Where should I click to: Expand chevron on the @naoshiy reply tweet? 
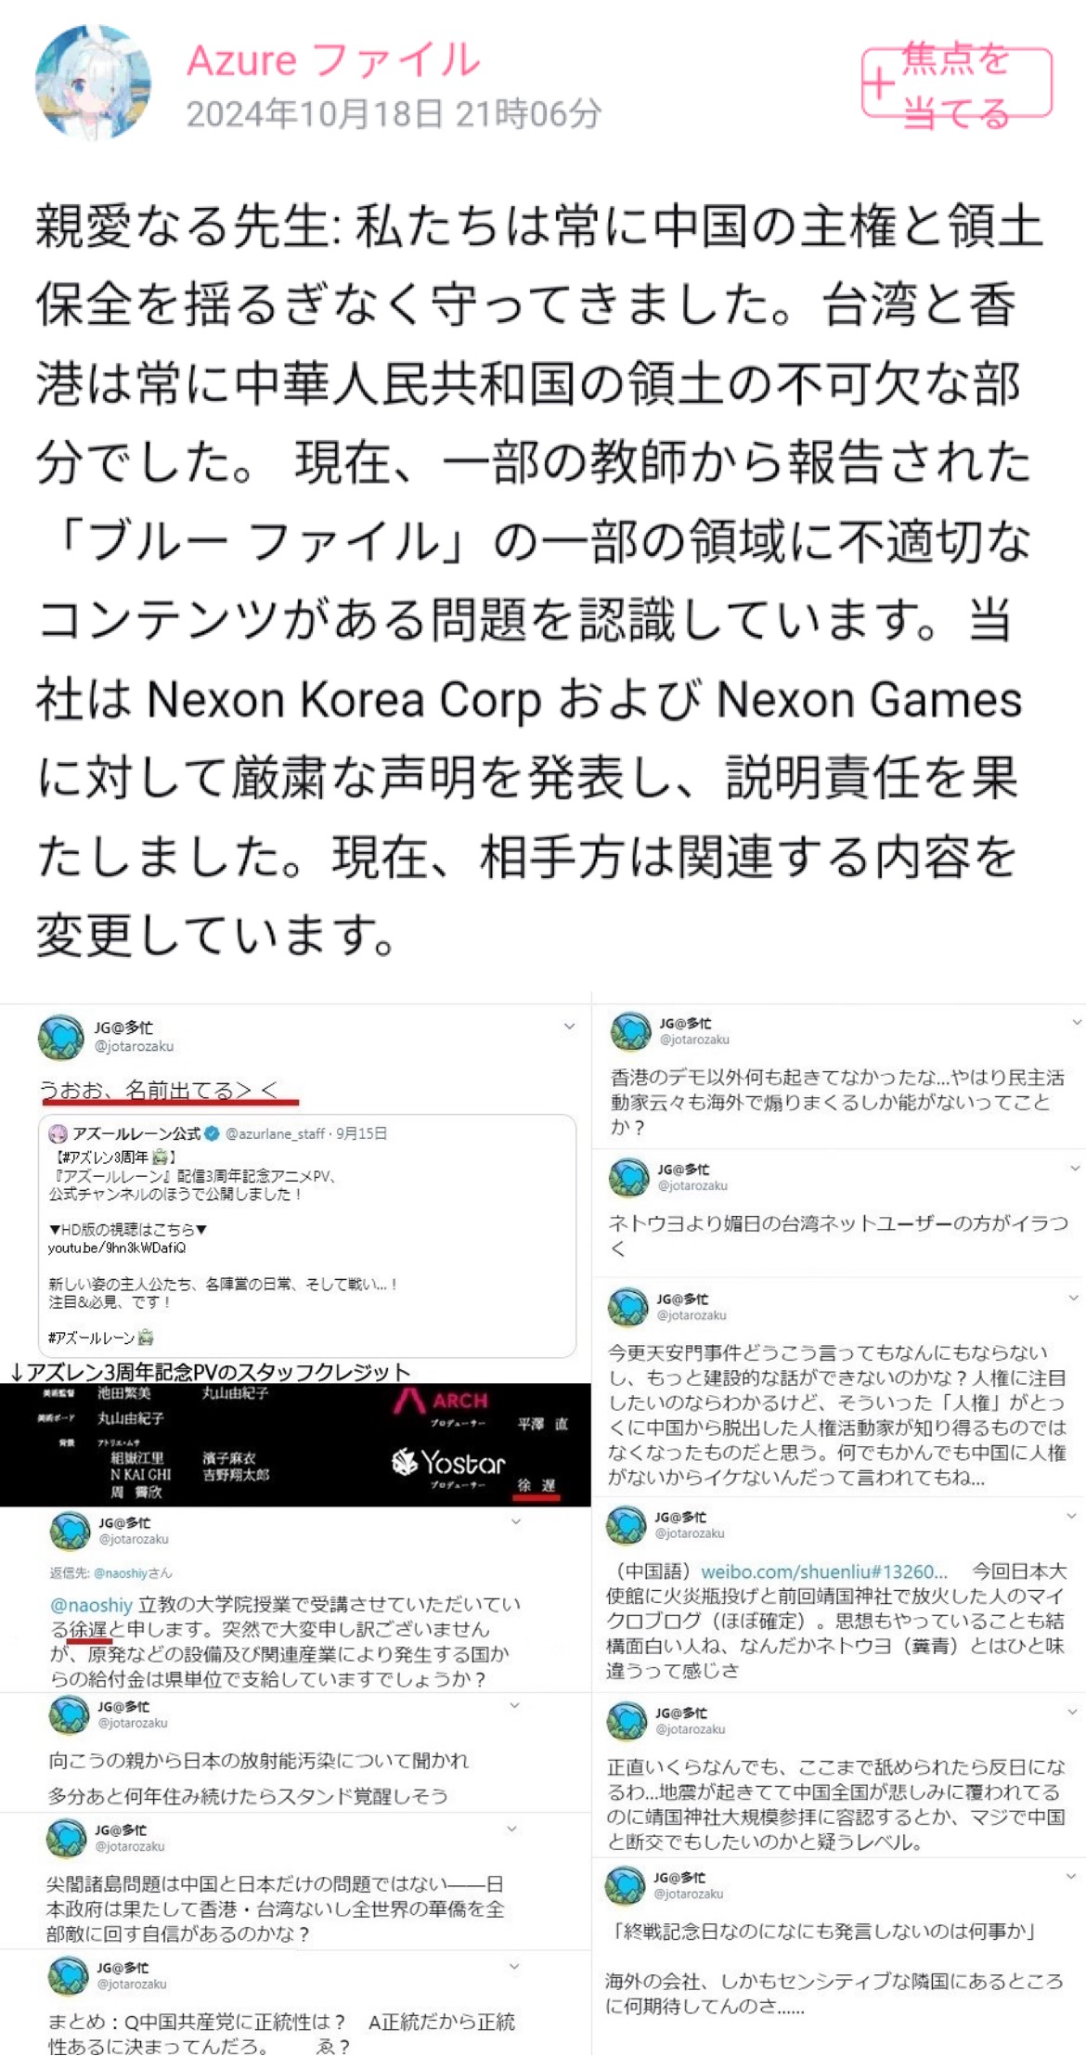516,1521
